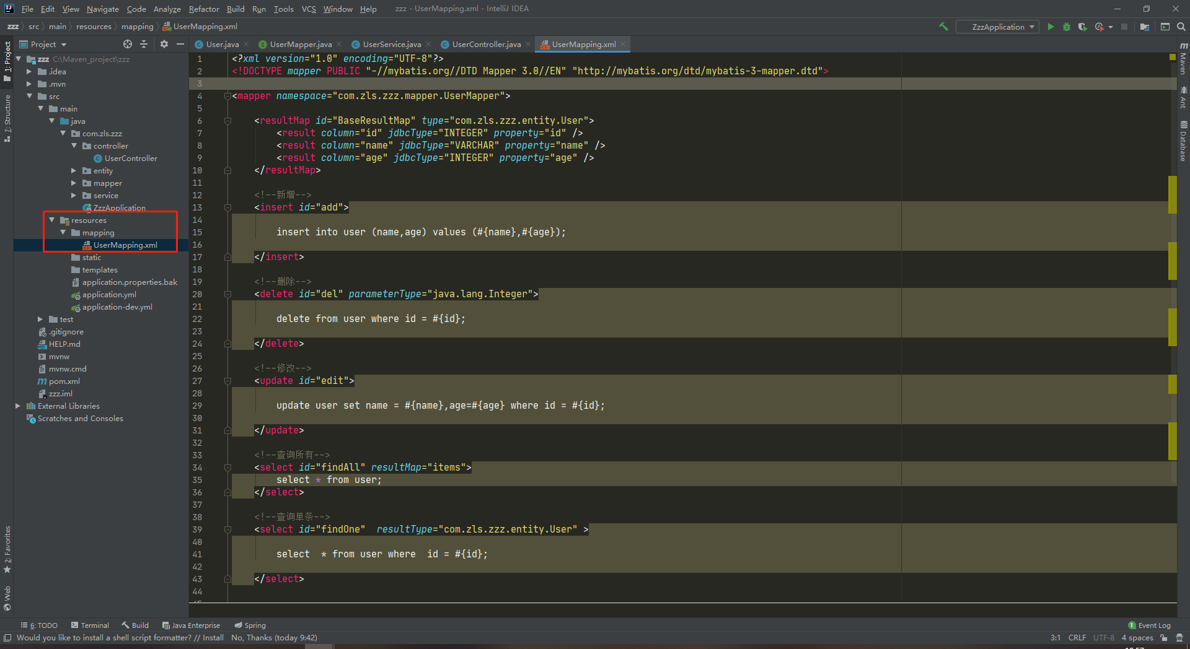
Task: Open the Structure tool window
Action: [x=7, y=118]
